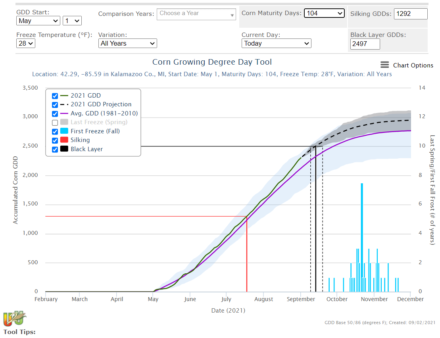
Task: Expand the Comparison Years picker
Action: point(196,13)
